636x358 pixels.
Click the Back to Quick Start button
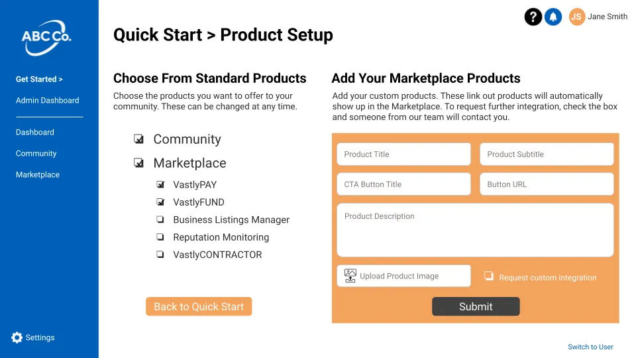(199, 306)
